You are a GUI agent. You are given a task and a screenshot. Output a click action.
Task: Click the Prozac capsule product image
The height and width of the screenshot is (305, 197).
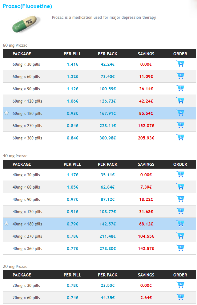click(x=26, y=24)
